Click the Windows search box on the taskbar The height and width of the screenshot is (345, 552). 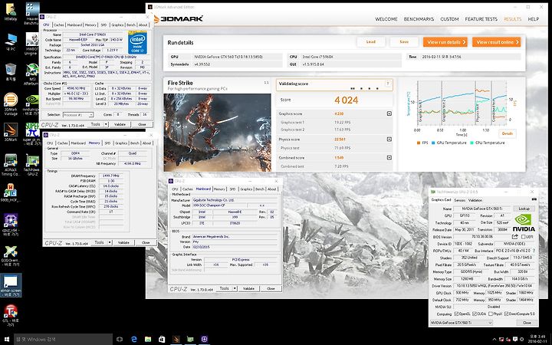click(x=64, y=340)
